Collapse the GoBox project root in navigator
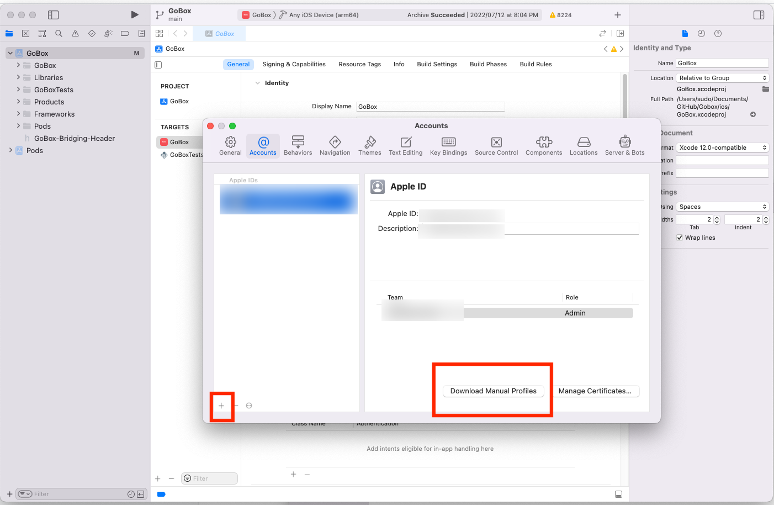 [10, 53]
